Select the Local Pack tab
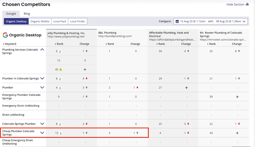Screen dimensions: 255x147 pos(60,21)
